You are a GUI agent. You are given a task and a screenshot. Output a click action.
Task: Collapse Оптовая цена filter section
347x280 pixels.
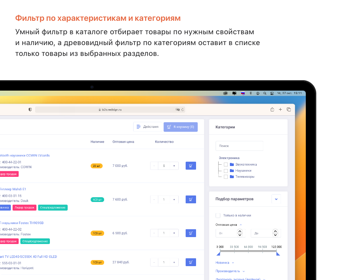241,225
